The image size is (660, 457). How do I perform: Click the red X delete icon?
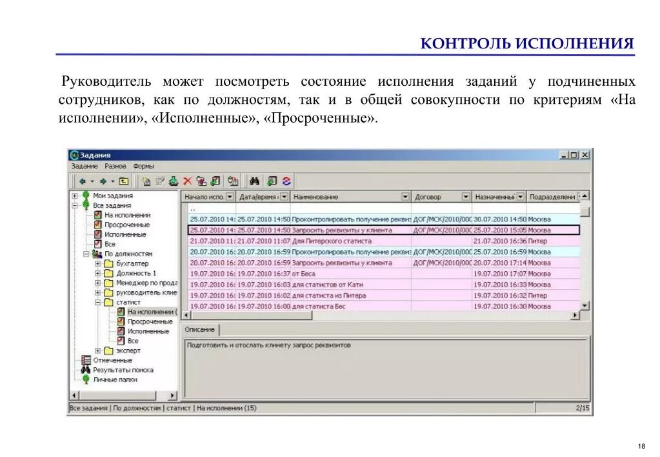[188, 181]
